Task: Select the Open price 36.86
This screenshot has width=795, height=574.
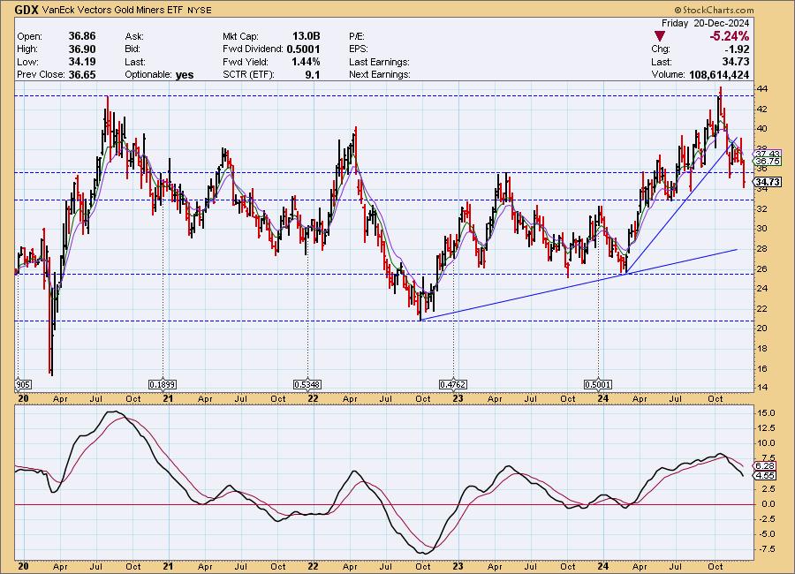Action: tap(82, 36)
